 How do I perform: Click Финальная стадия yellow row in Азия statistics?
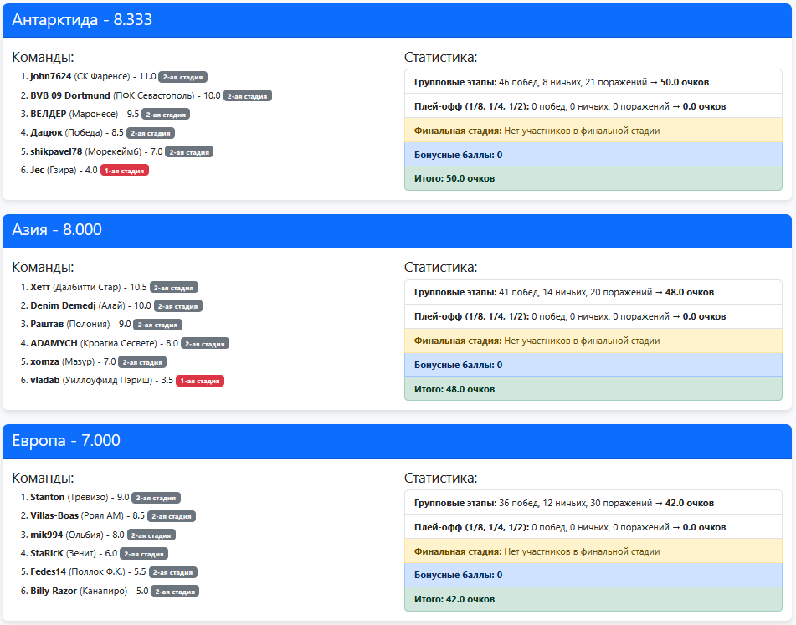(x=593, y=341)
